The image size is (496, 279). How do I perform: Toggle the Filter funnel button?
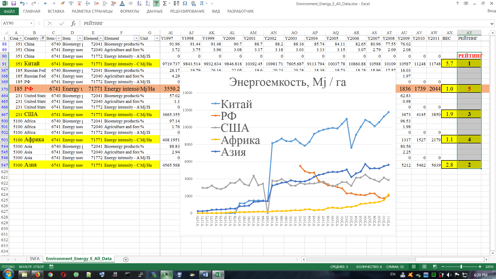pos(156,4)
